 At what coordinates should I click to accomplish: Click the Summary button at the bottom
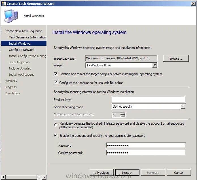pyautogui.click(x=153, y=173)
